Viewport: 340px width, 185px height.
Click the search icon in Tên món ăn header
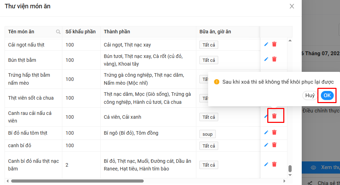pyautogui.click(x=58, y=32)
